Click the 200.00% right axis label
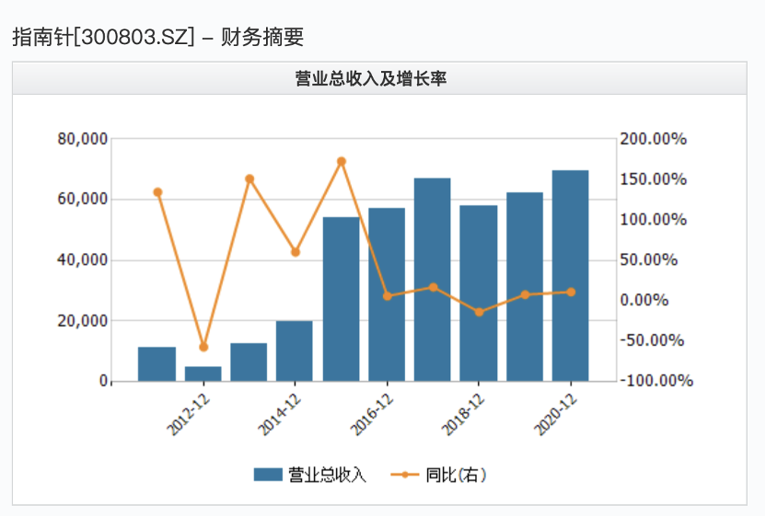Image resolution: width=766 pixels, height=517 pixels. click(x=653, y=139)
